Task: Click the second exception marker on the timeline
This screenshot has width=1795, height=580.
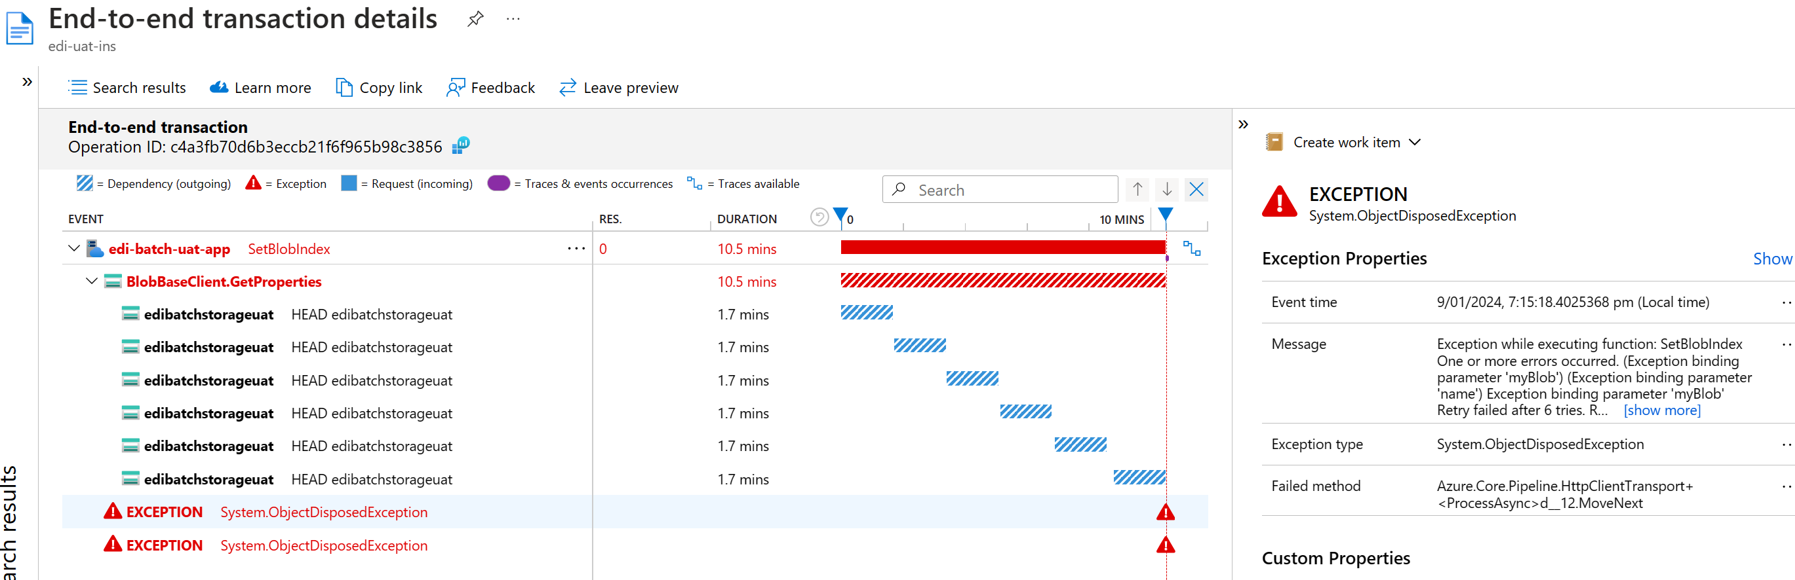Action: pos(1165,545)
